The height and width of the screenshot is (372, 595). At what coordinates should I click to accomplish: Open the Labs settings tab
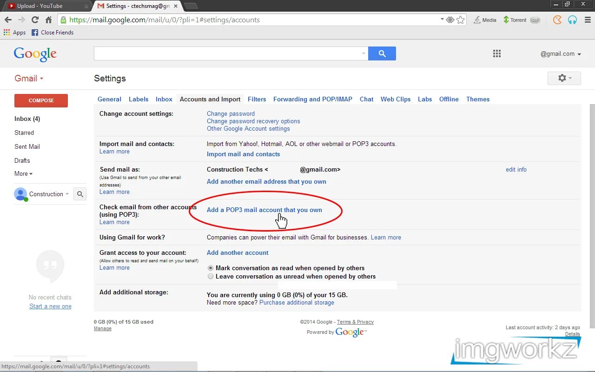click(x=425, y=100)
